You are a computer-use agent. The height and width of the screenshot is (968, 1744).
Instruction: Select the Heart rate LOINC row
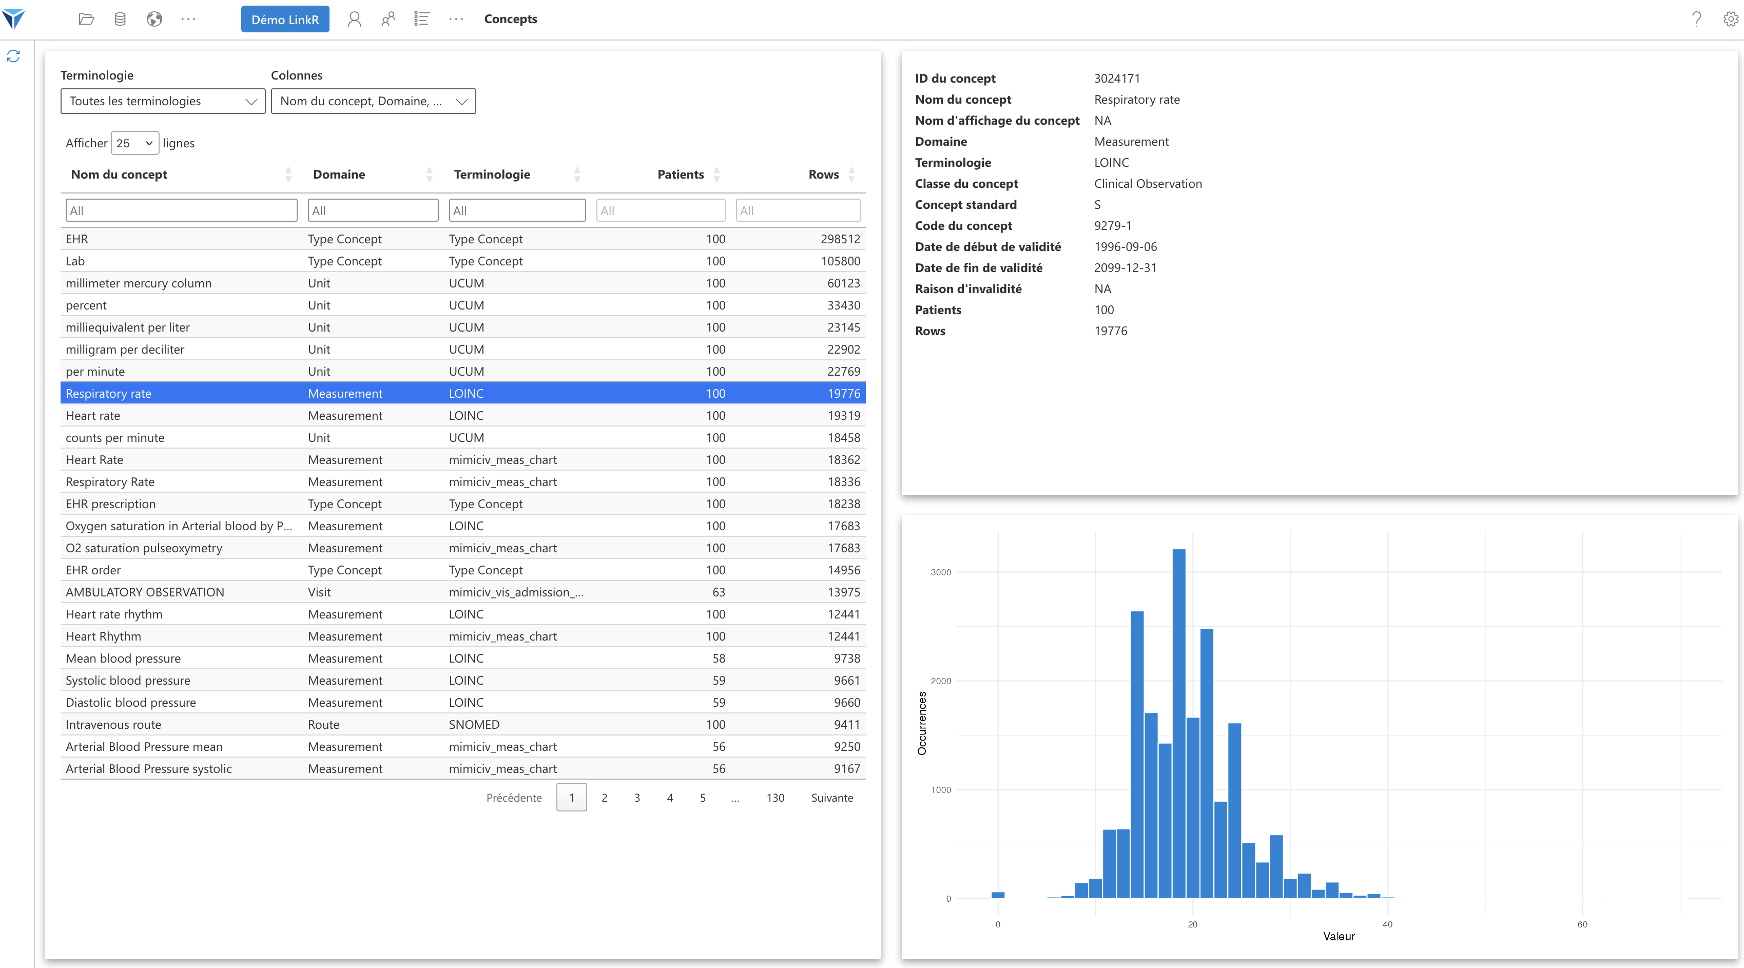[x=463, y=416]
